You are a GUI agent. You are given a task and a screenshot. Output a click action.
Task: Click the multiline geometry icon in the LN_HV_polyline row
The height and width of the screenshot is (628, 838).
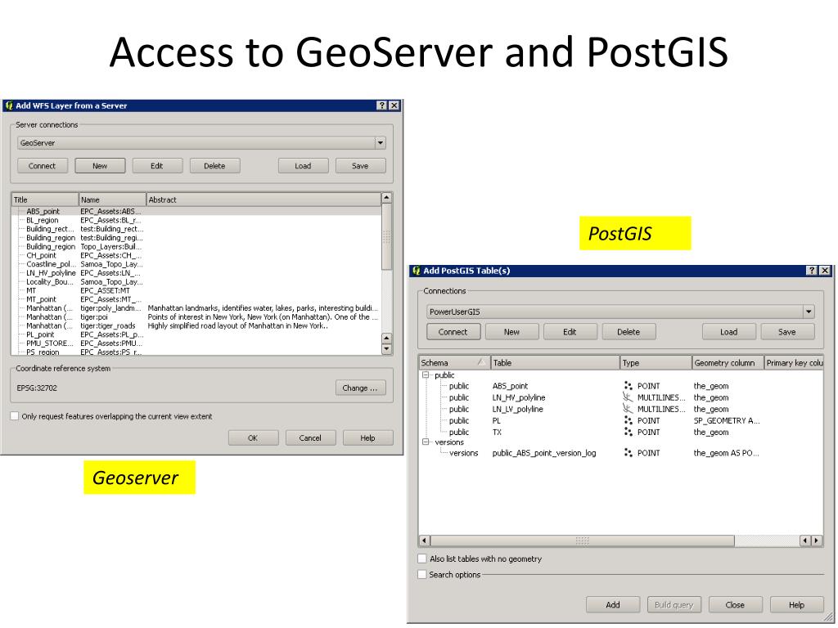[x=628, y=397]
